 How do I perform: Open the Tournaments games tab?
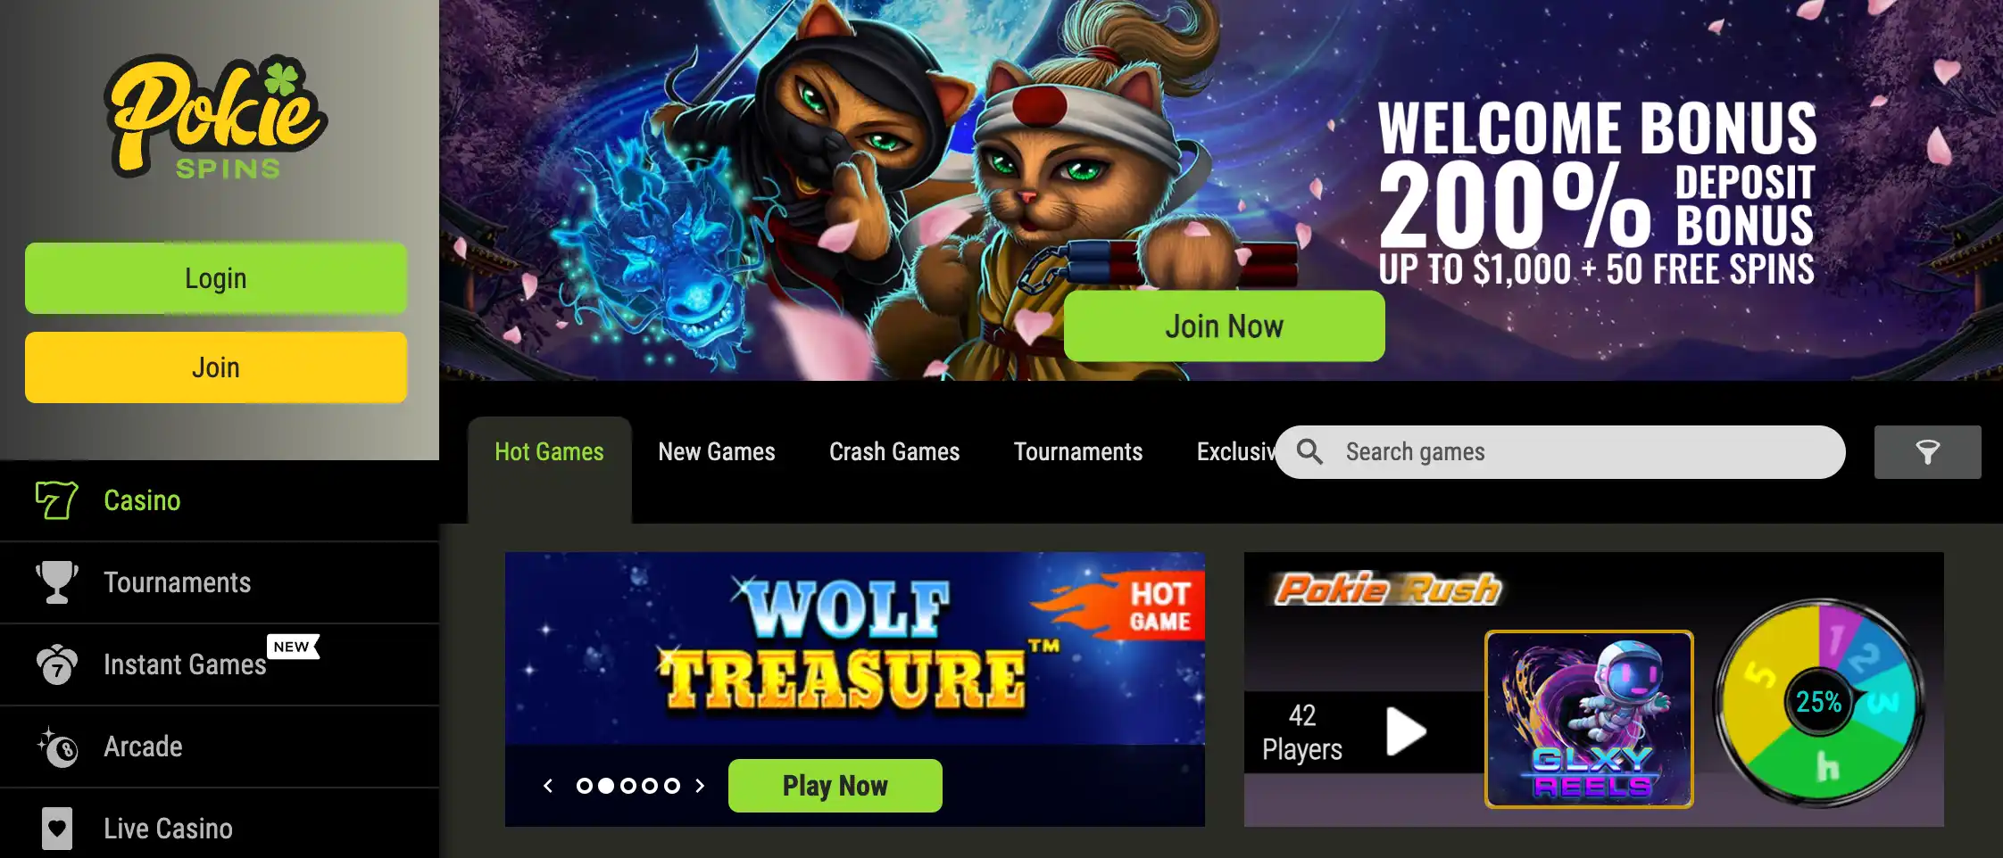1078,452
